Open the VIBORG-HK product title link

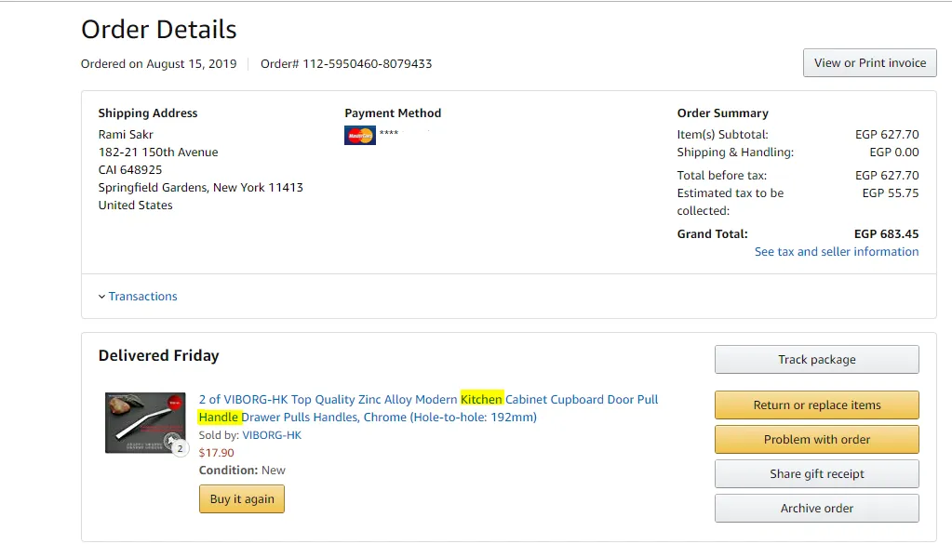click(x=428, y=408)
